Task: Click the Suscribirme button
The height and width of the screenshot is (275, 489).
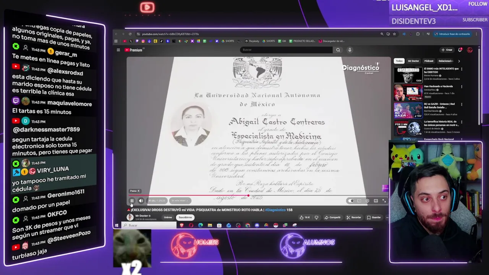Action: pyautogui.click(x=185, y=217)
